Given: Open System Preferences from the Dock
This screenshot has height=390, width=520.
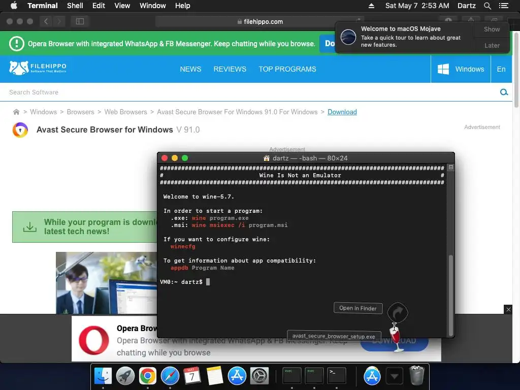Looking at the screenshot, I should click(x=259, y=376).
